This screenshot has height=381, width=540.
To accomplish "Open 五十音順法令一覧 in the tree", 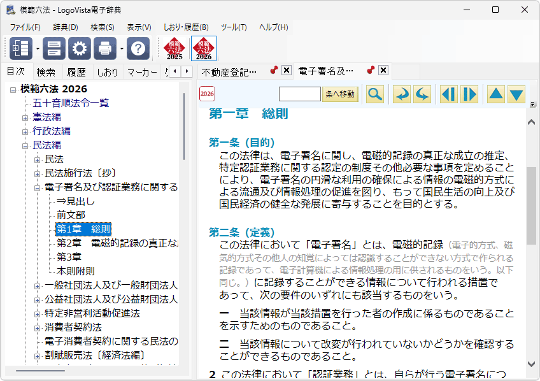I will pos(71,103).
